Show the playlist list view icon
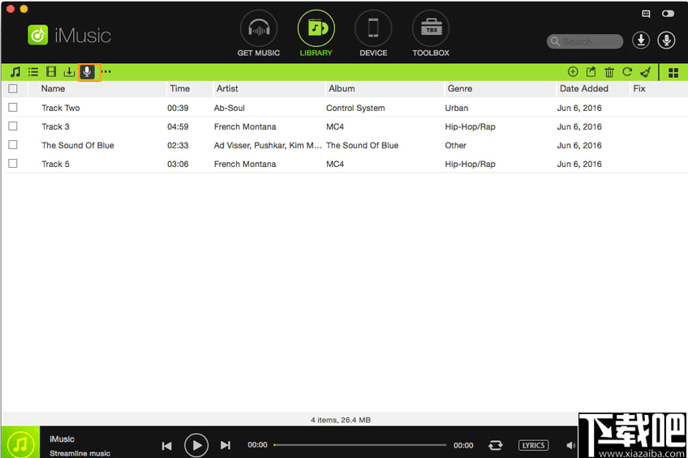The height and width of the screenshot is (458, 688). 33,72
